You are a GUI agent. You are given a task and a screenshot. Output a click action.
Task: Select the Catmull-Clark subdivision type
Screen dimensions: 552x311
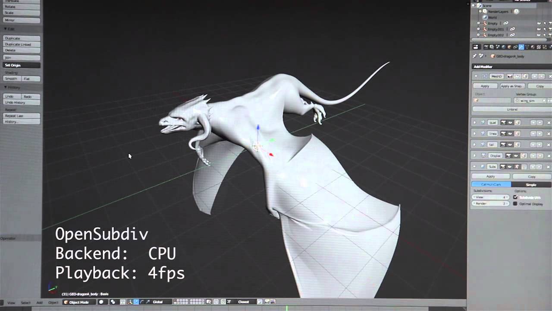pos(491,185)
